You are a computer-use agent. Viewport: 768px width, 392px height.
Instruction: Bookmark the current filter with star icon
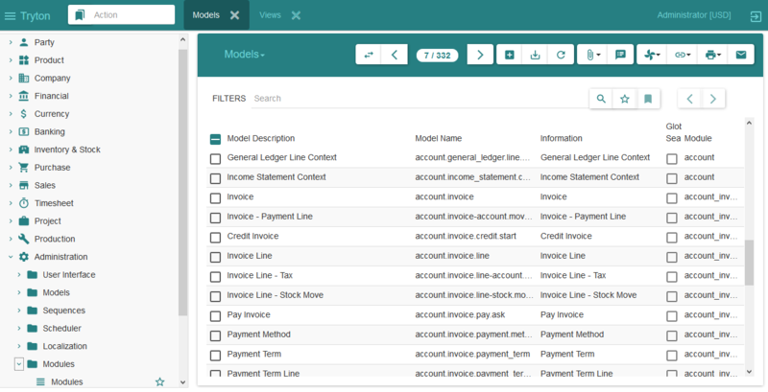625,98
